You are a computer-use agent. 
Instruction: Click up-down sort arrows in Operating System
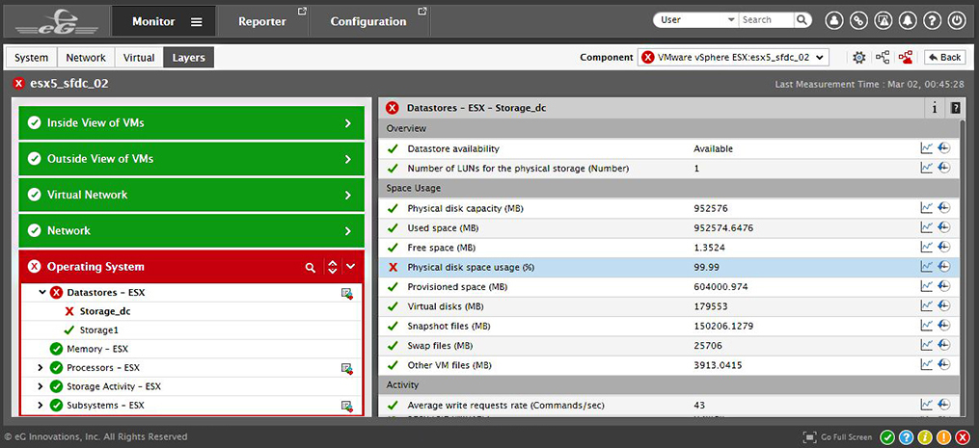coord(332,267)
